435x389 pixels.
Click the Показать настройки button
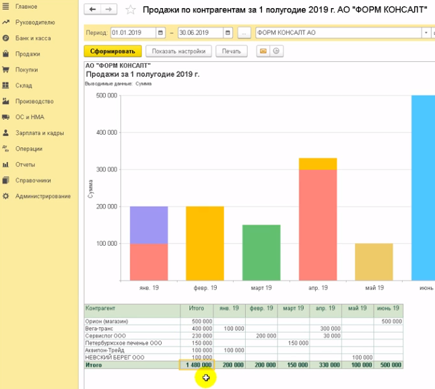(x=178, y=51)
